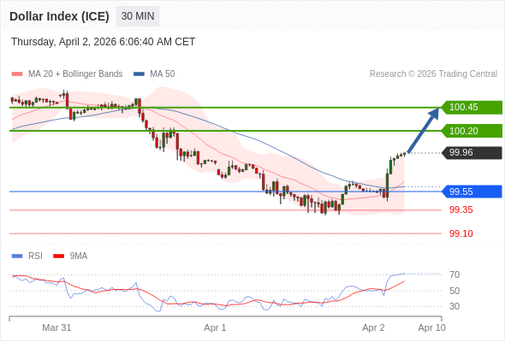Click the MA 20 + Bollinger Bands legend label
Image resolution: width=505 pixels, height=342 pixels.
[75, 74]
